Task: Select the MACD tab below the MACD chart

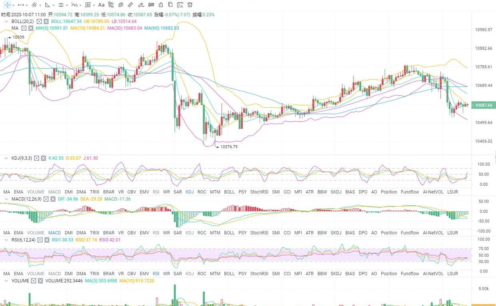Action: pos(54,233)
